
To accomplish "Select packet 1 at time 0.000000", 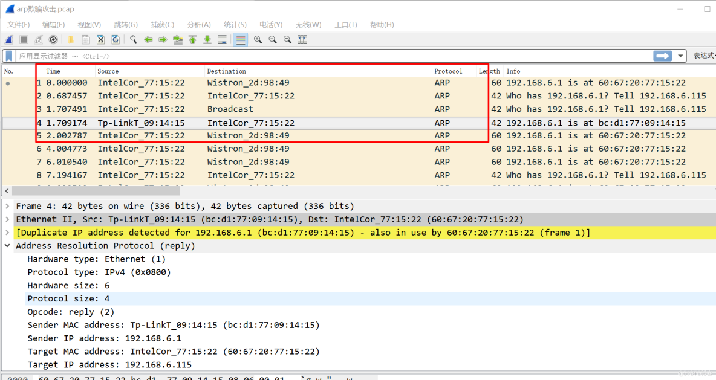I will click(359, 83).
